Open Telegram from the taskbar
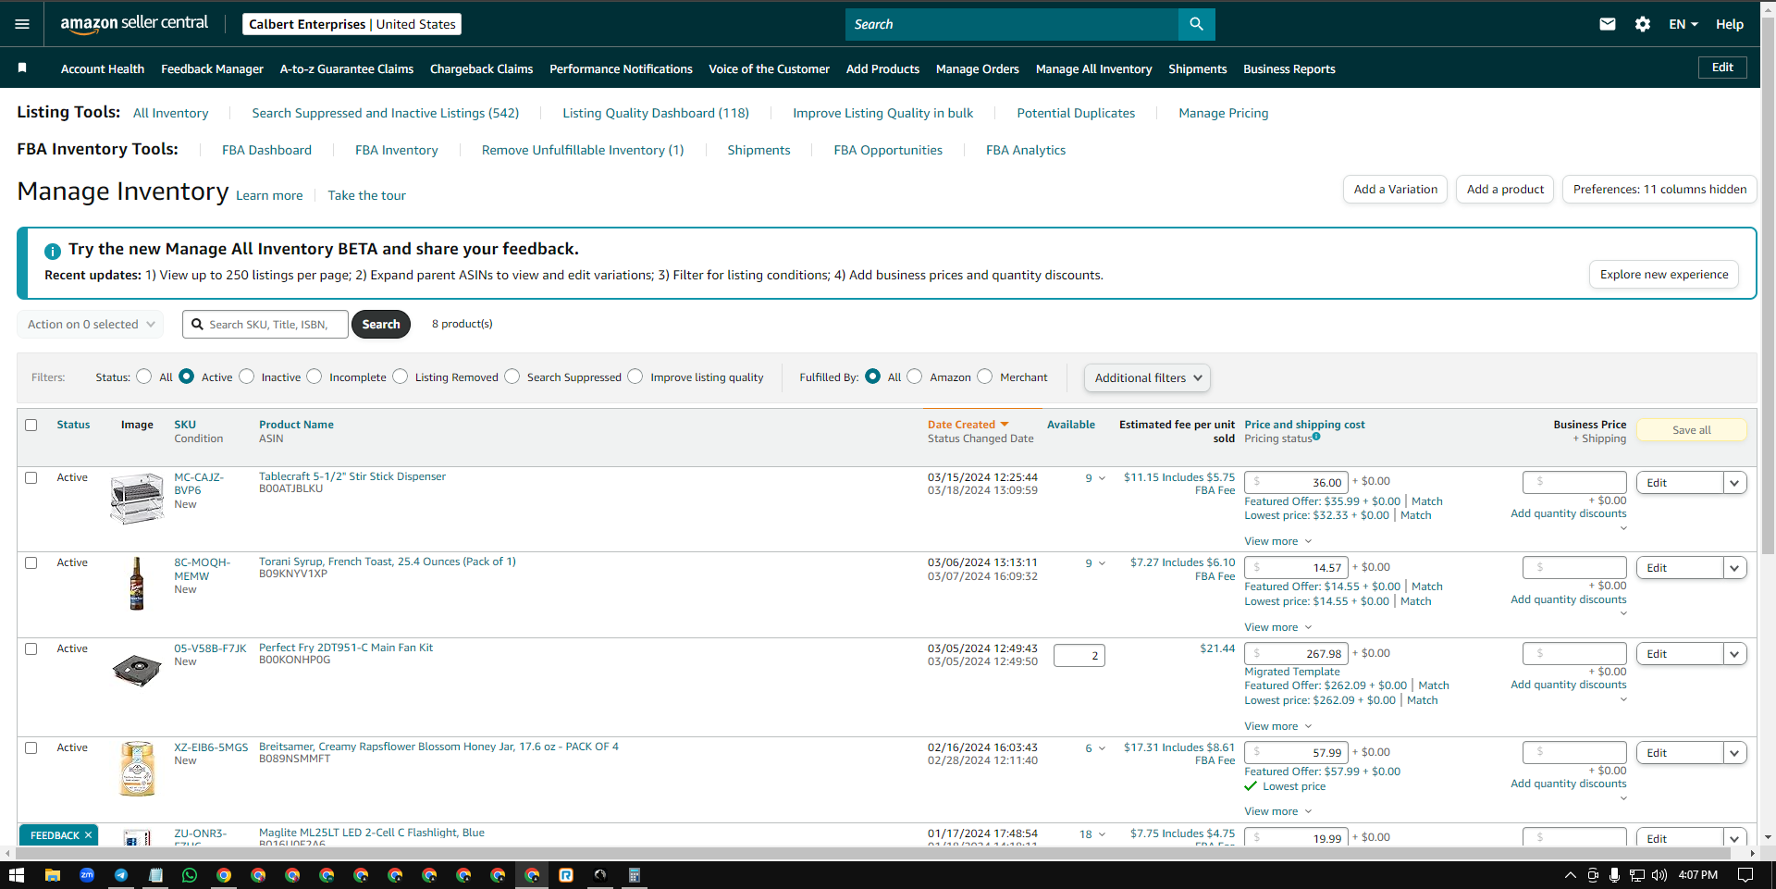Viewport: 1776px width, 889px height. coord(121,875)
